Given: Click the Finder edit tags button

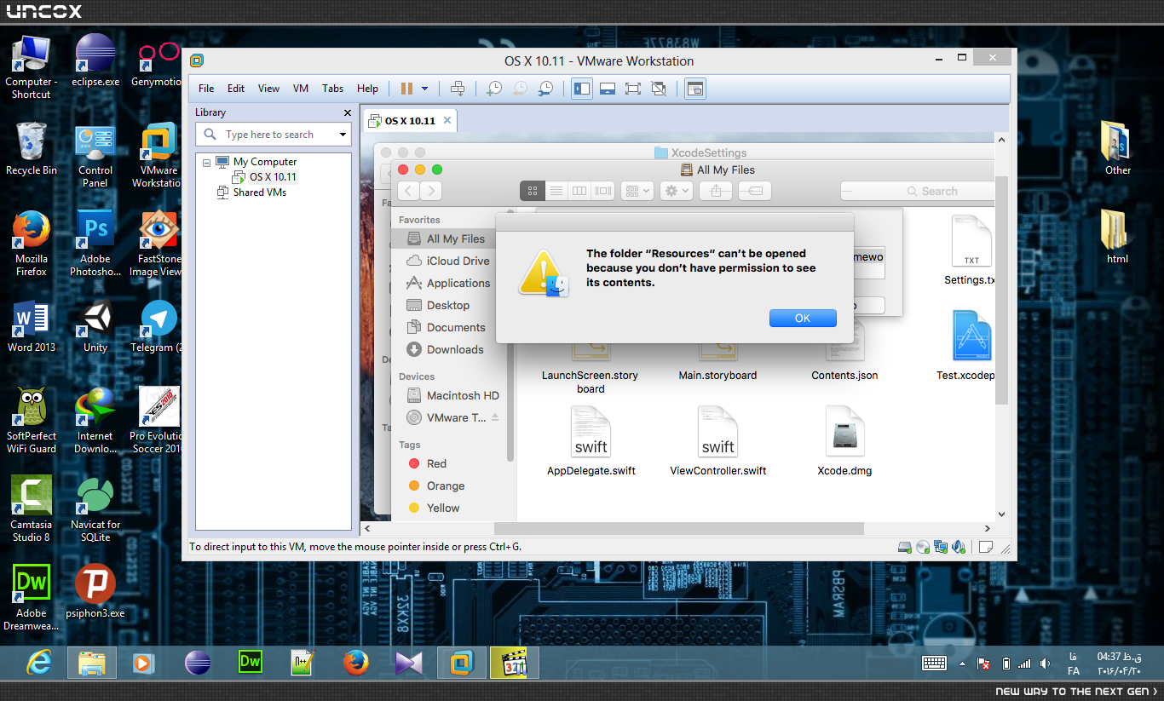Looking at the screenshot, I should pyautogui.click(x=755, y=191).
